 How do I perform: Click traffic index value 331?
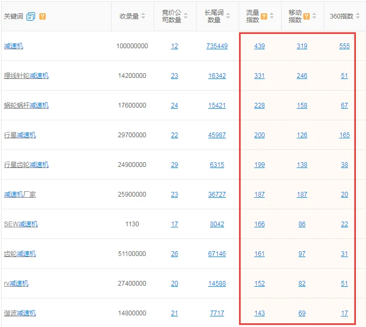tap(259, 75)
